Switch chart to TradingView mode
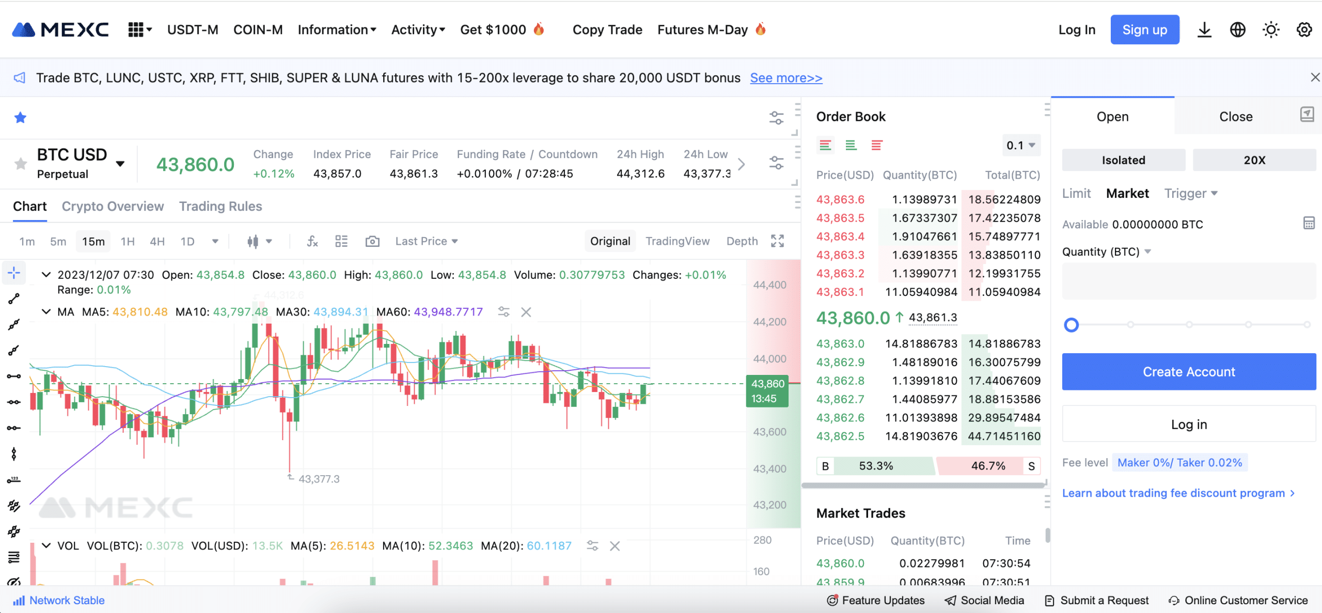This screenshot has height=613, width=1322. 678,241
